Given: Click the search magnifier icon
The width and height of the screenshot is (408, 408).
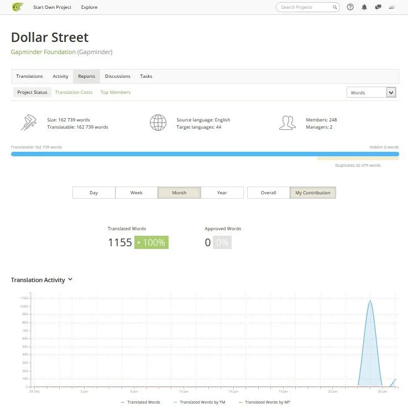Looking at the screenshot, I should pos(335,7).
